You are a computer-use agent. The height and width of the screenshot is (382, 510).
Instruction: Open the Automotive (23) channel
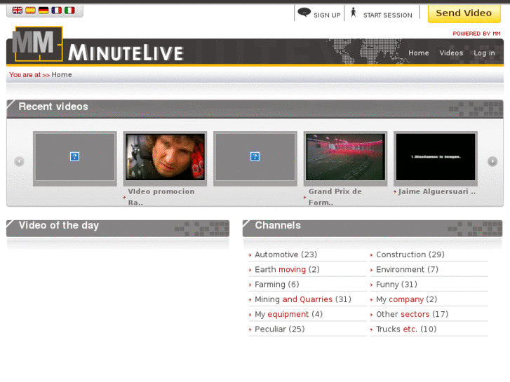286,254
